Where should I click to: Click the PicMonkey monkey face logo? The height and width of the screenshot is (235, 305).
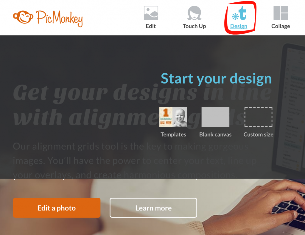pos(23,17)
